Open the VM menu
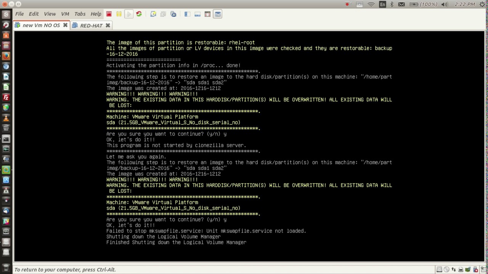Screen dimensions: 488x274 (65, 14)
